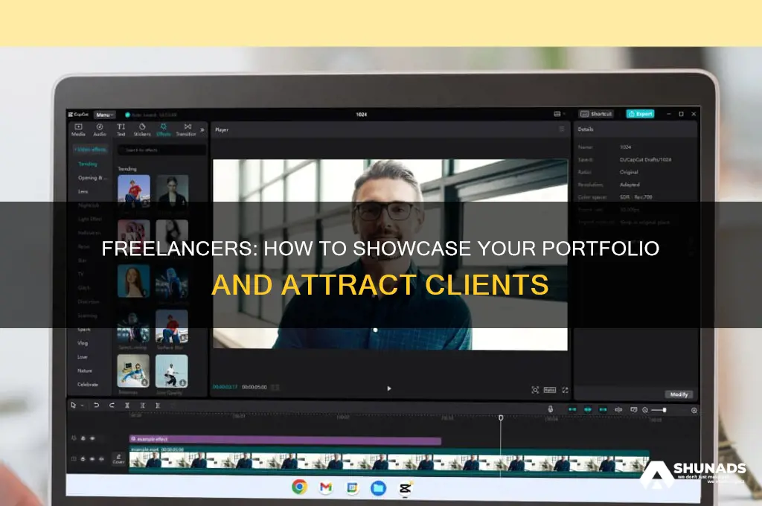Image resolution: width=762 pixels, height=506 pixels.
Task: Click the D:/CapCut Drafts/1024 path
Action: [x=645, y=159]
